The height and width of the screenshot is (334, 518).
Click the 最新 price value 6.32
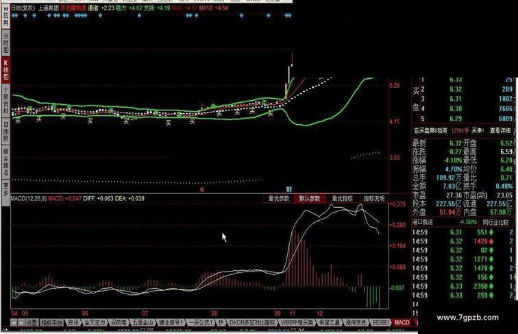tap(456, 143)
